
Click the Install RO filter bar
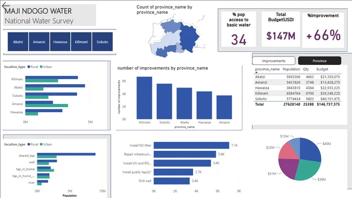coord(191,145)
